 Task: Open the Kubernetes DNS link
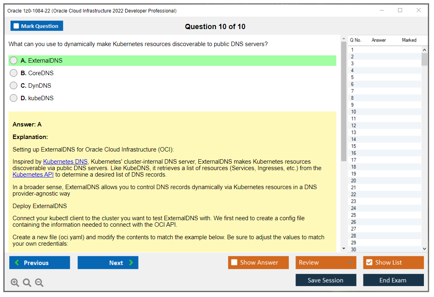pyautogui.click(x=65, y=161)
